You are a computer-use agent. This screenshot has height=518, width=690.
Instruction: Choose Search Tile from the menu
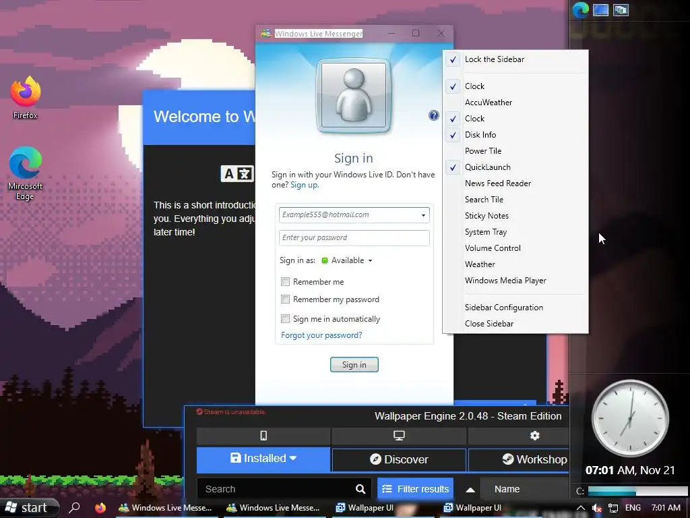[x=515, y=200]
